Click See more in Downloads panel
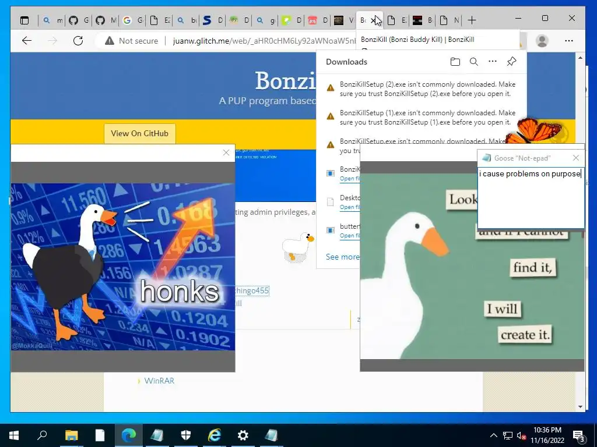 coord(342,257)
